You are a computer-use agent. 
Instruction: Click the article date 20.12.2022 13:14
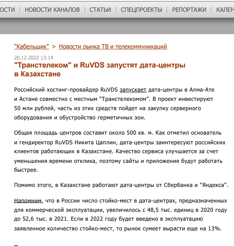click(34, 58)
